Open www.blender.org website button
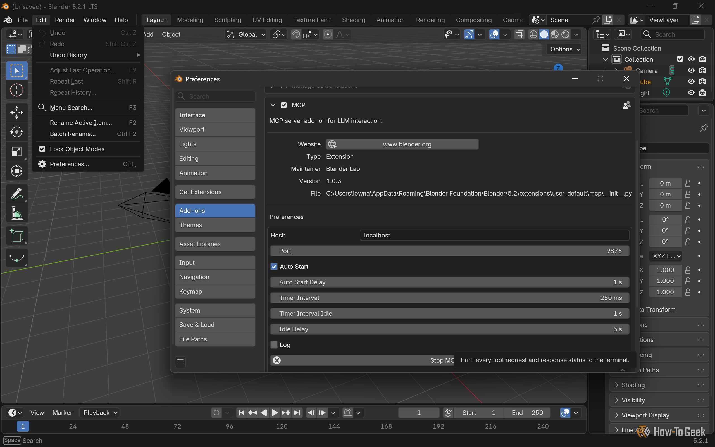Screen dimensions: 715x447 click(x=402, y=144)
